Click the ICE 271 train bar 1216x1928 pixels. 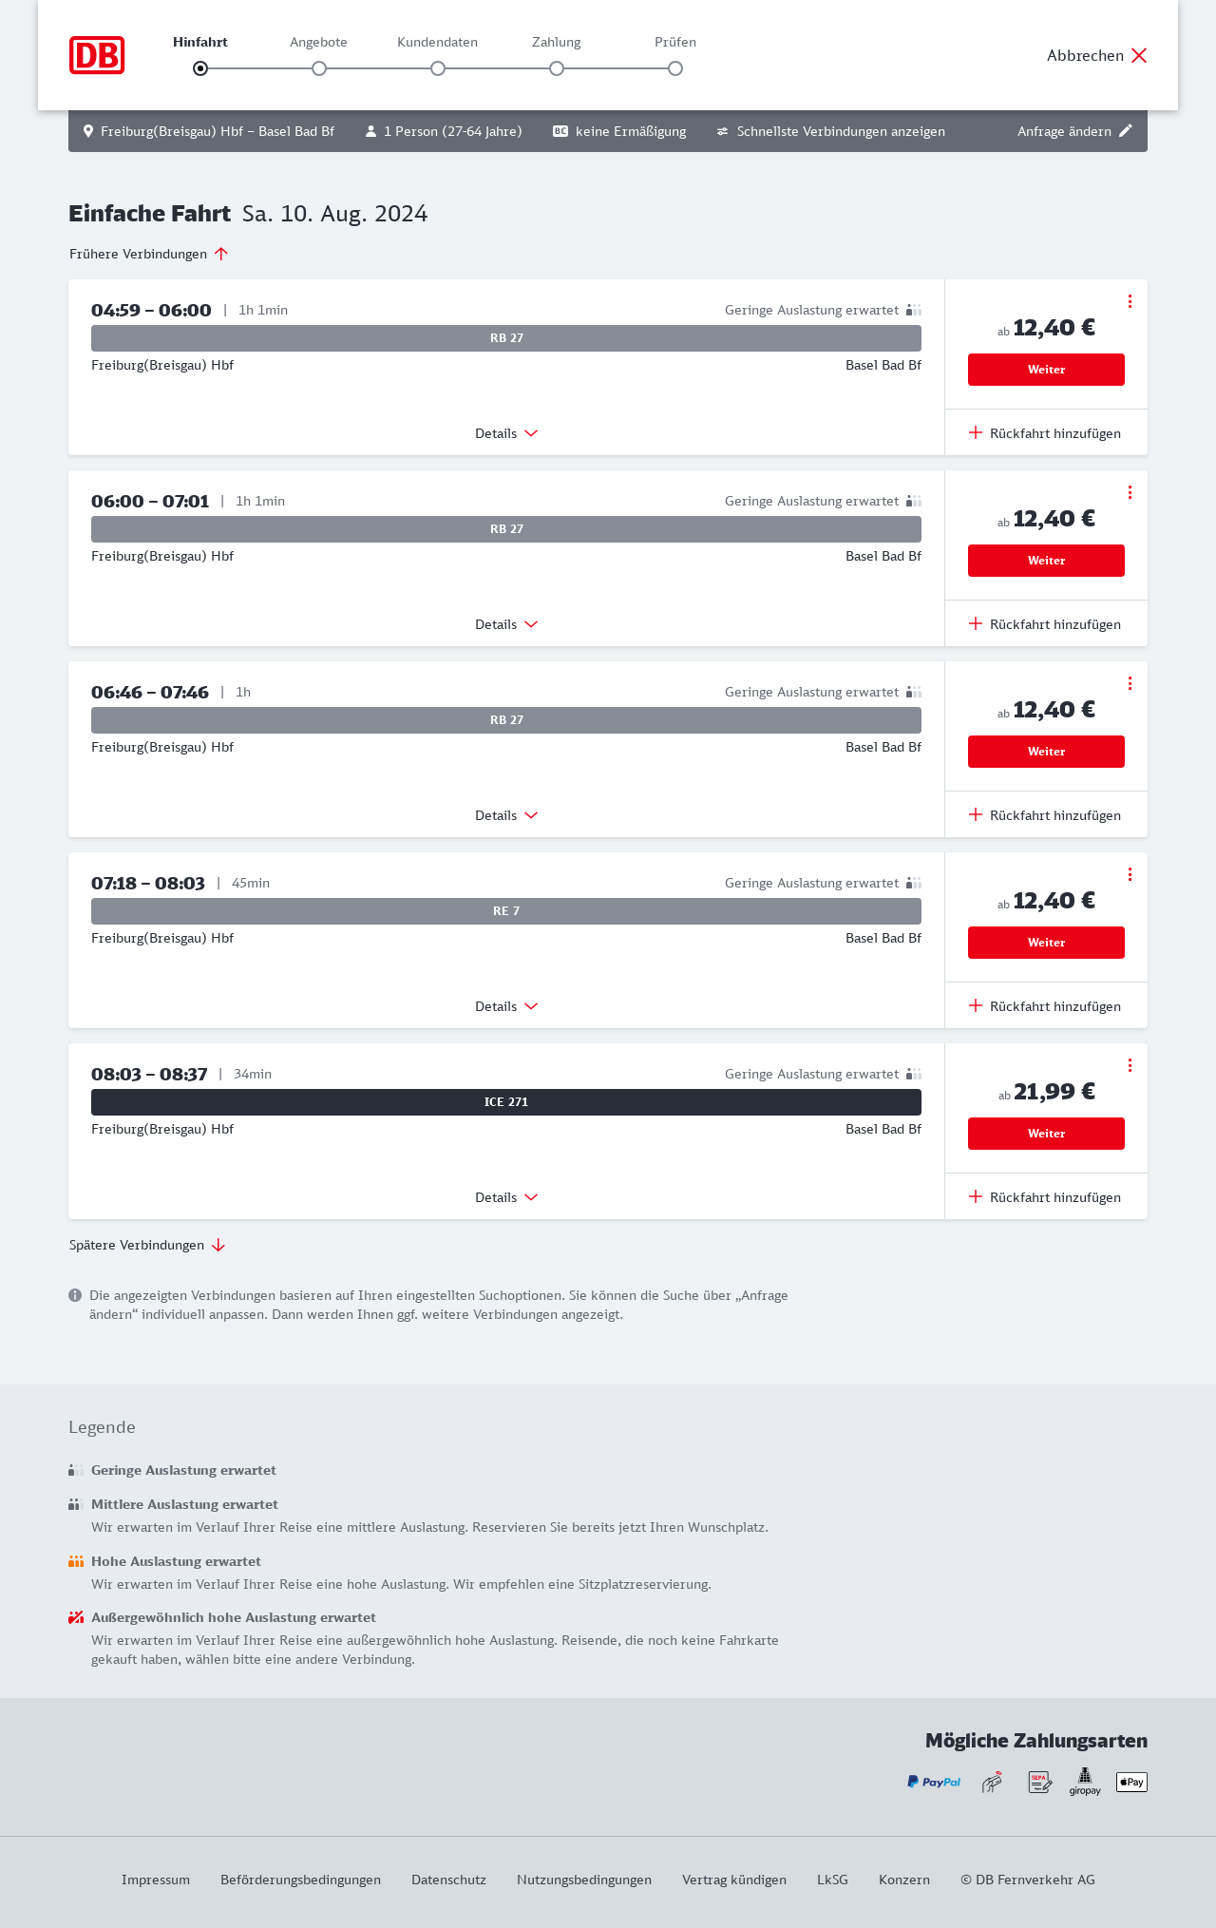point(506,1102)
